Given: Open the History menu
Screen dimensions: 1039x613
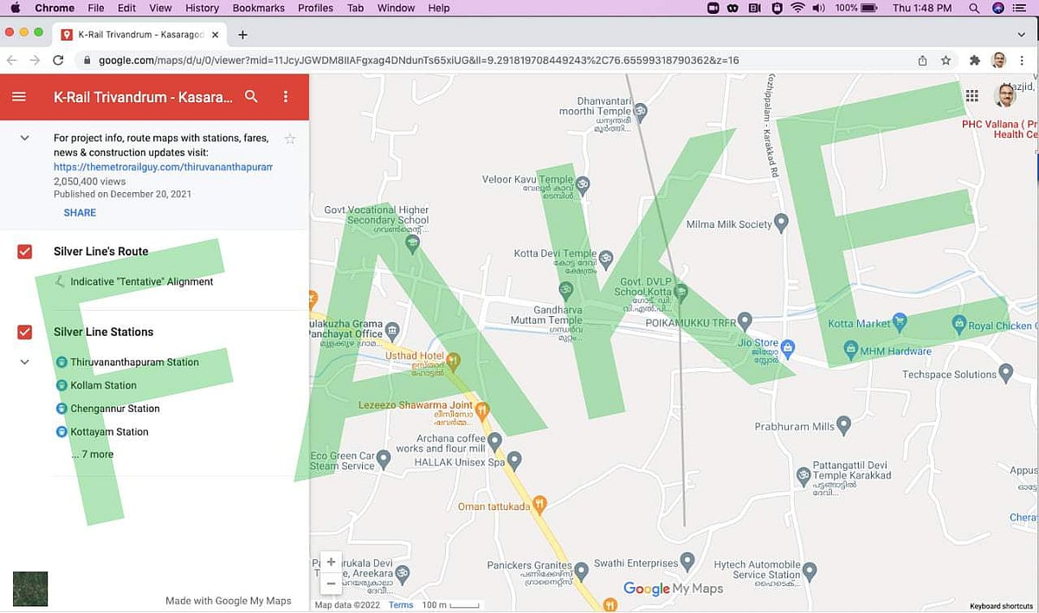Looking at the screenshot, I should pos(202,8).
